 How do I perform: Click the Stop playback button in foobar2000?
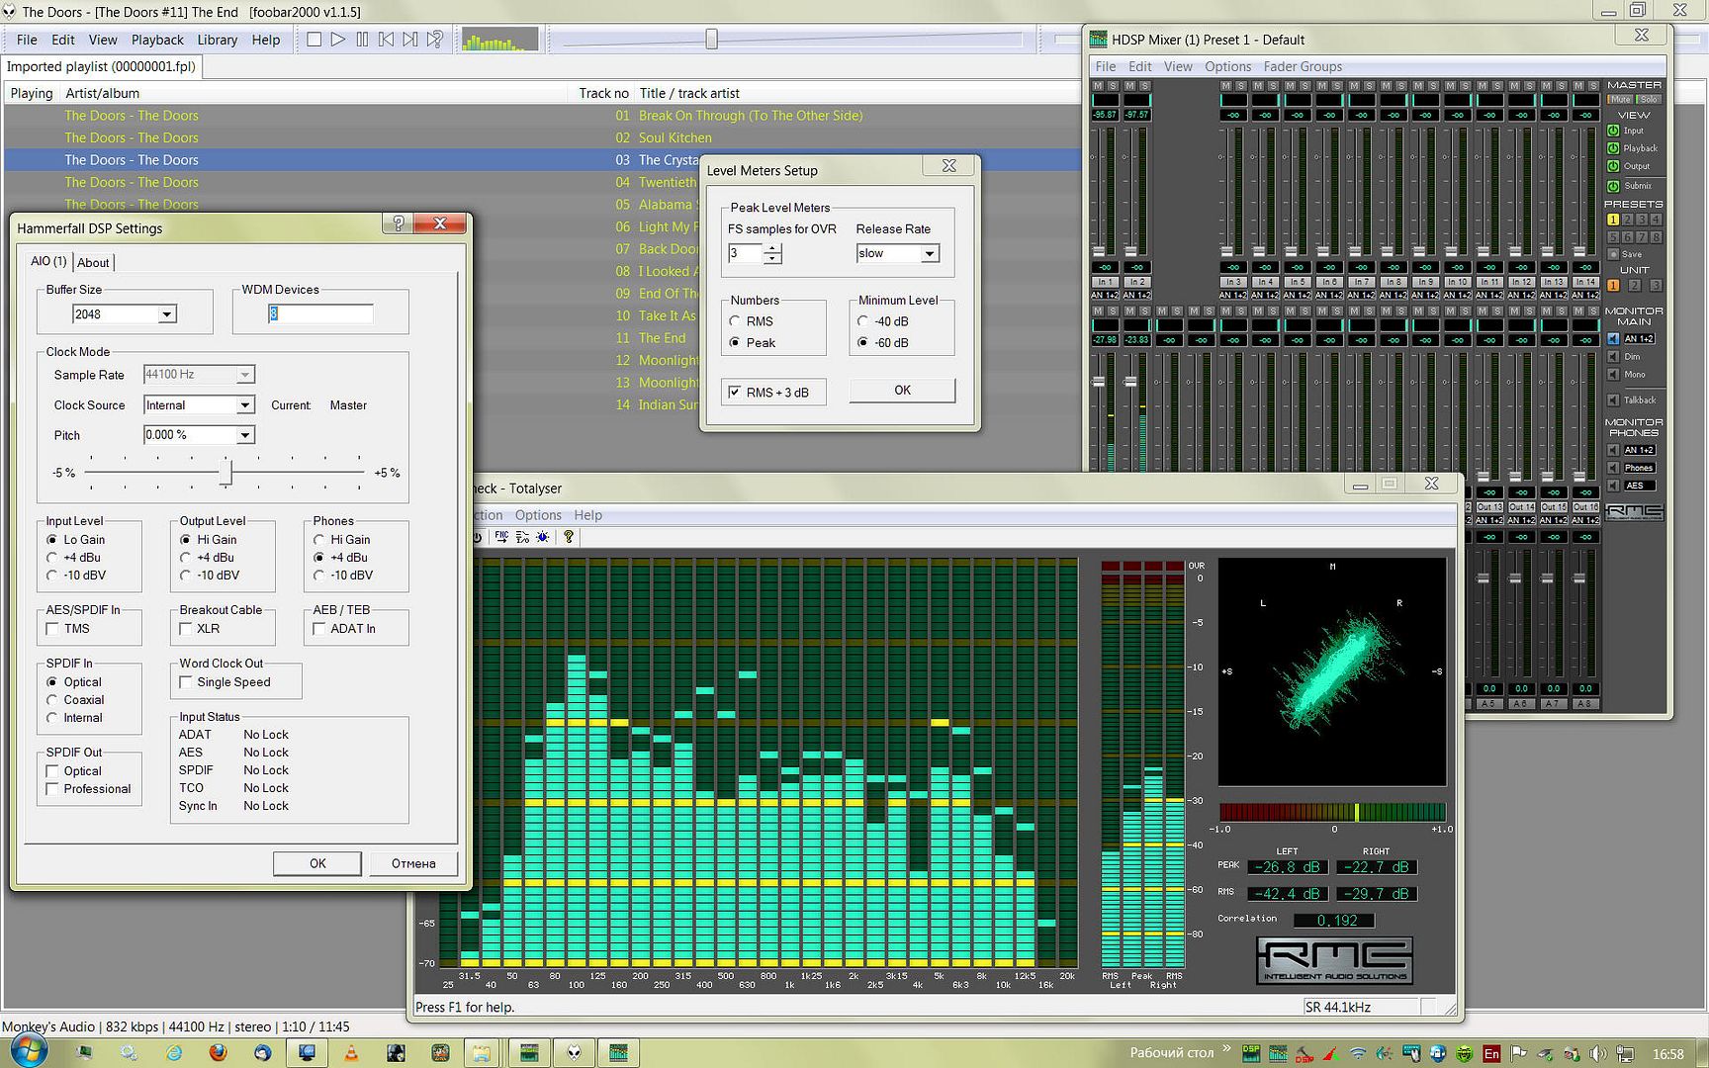coord(314,40)
